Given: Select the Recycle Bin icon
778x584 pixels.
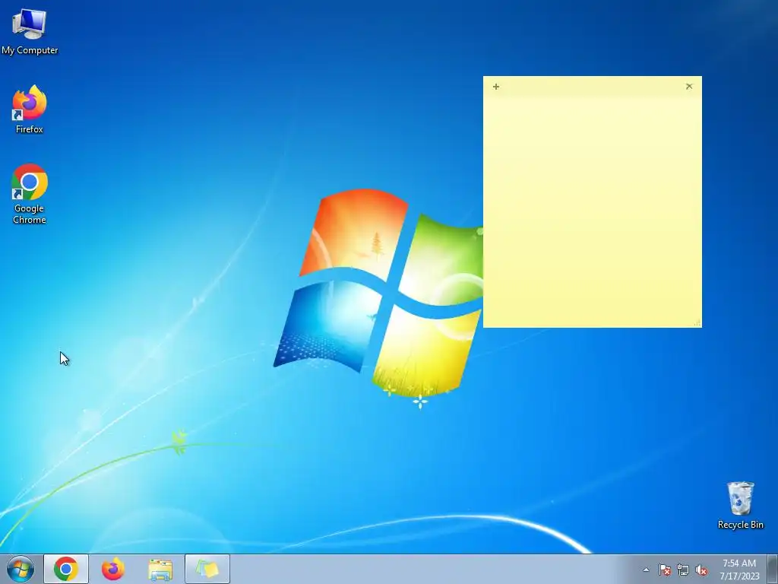Looking at the screenshot, I should (740, 505).
